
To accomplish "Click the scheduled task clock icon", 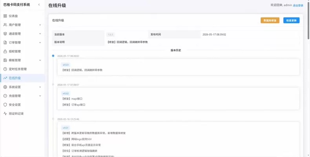I will pos(5,69).
